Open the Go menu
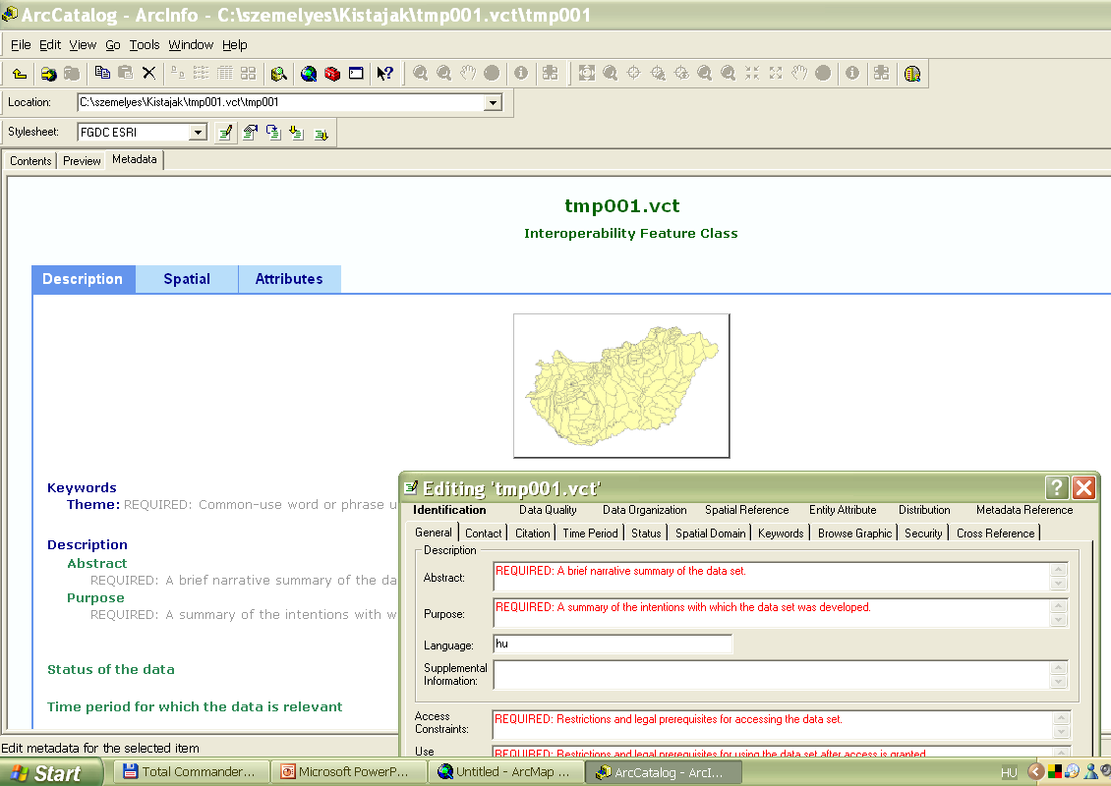1111x786 pixels. coord(113,45)
